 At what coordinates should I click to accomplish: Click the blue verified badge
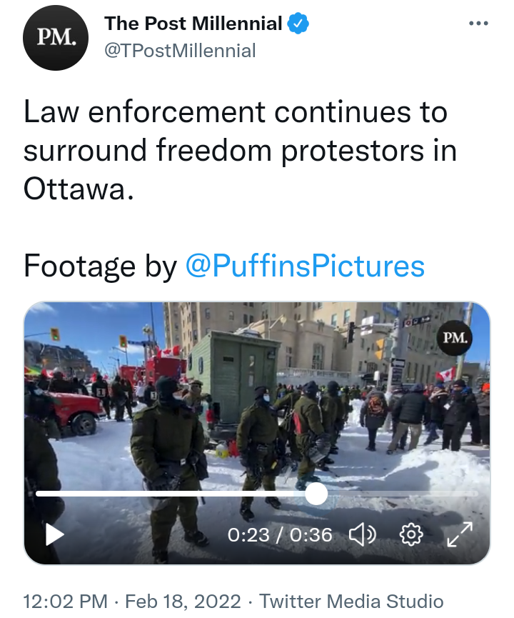298,24
